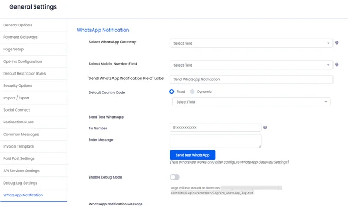Image resolution: width=348 pixels, height=206 pixels.
Task: Click the General Settings page title
Action: [33, 7]
